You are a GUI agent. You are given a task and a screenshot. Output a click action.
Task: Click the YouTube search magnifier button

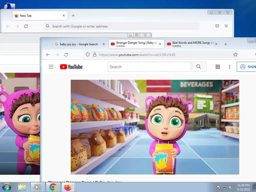tap(199, 66)
